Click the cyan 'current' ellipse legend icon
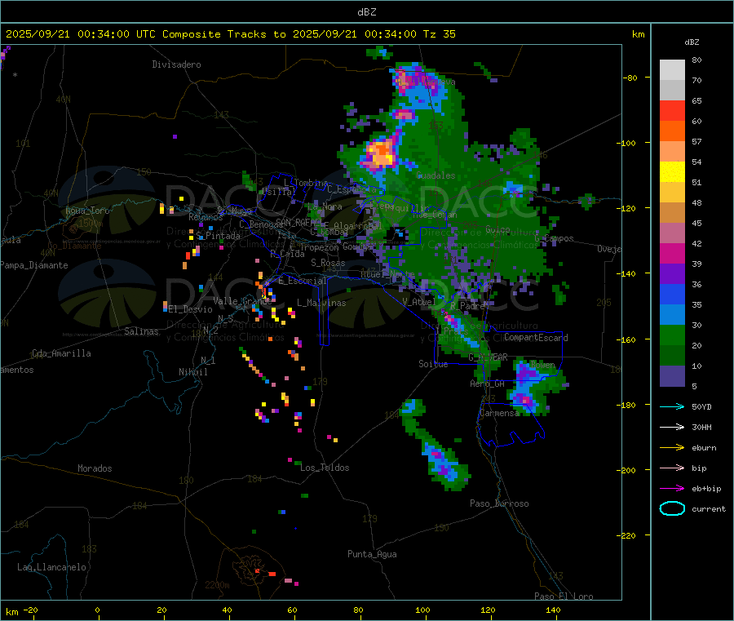 [672, 508]
